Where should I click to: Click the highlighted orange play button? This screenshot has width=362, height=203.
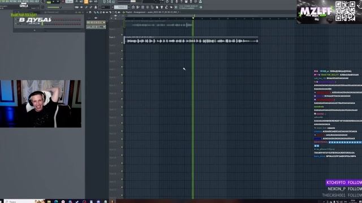[x=86, y=2]
